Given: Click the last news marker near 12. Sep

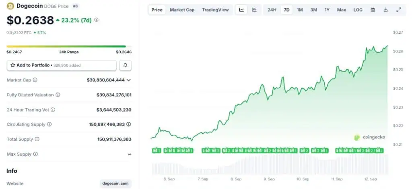Looking at the screenshot, I should pyautogui.click(x=379, y=150).
